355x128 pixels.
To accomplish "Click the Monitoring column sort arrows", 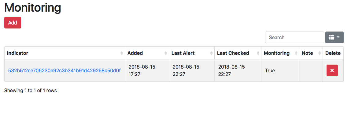I will (x=296, y=53).
